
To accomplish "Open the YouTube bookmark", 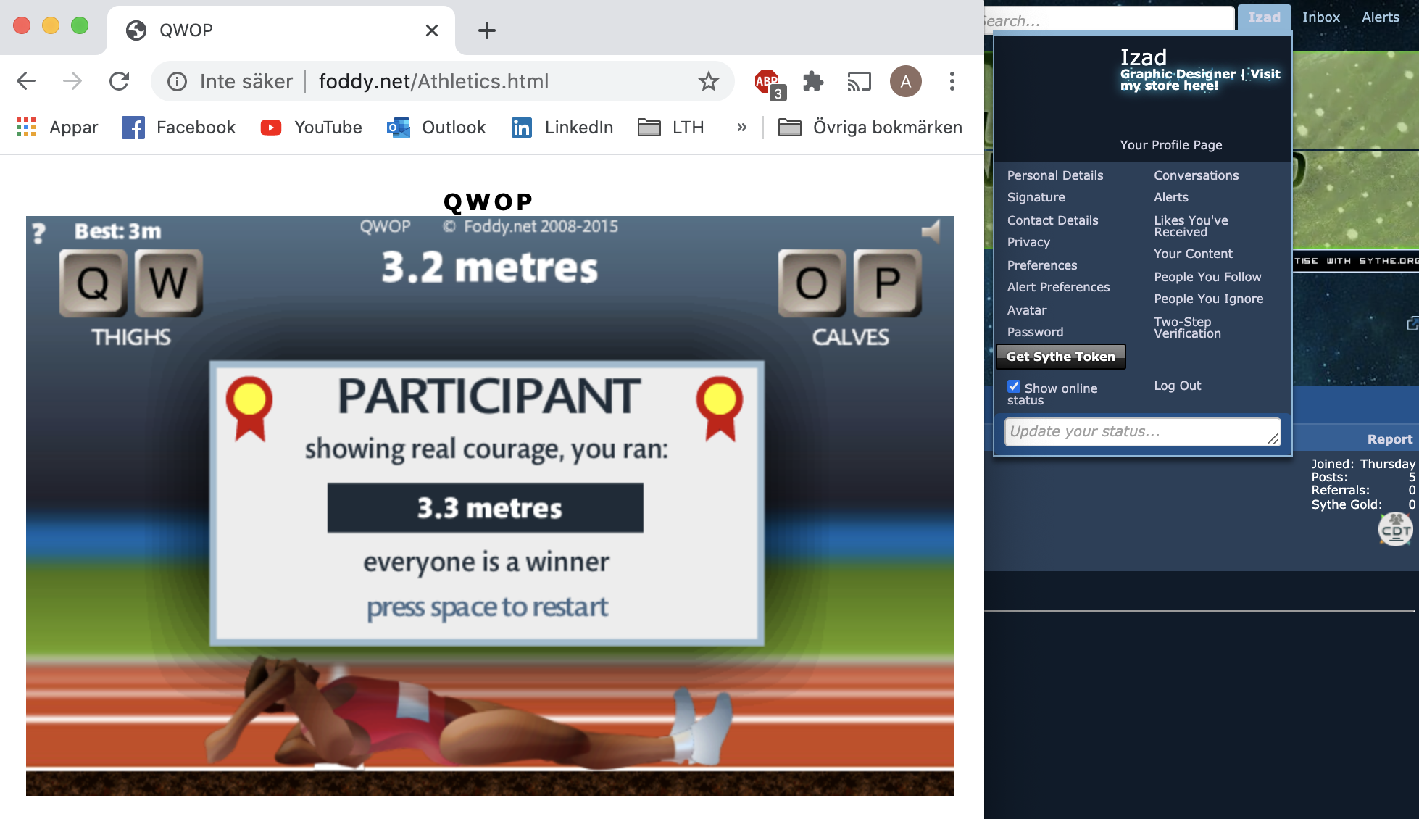I will pos(311,128).
